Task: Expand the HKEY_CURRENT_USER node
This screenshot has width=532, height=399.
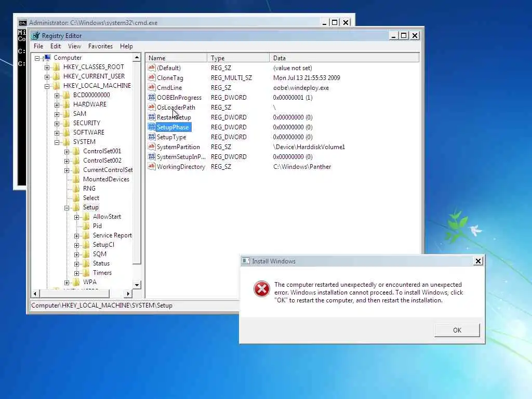Action: (x=47, y=77)
